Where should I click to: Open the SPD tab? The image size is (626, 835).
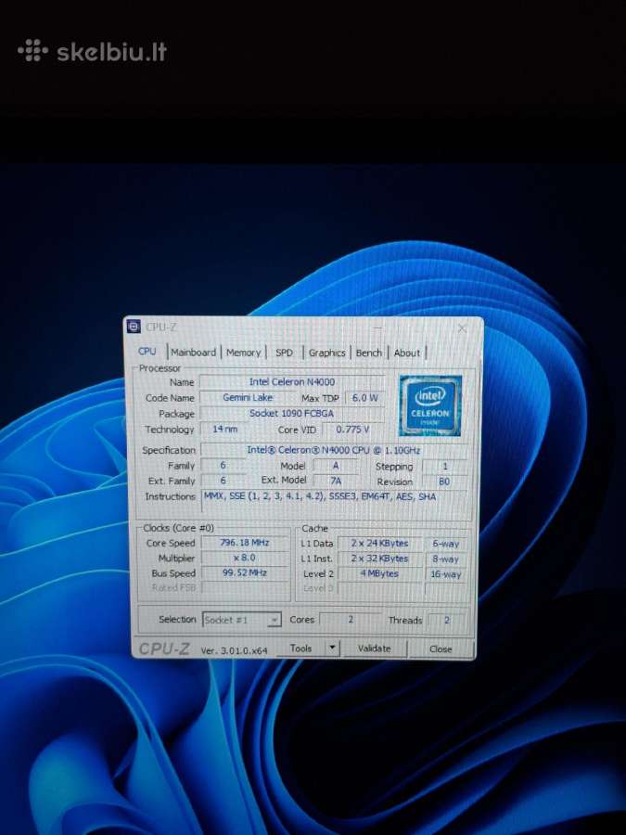(285, 353)
